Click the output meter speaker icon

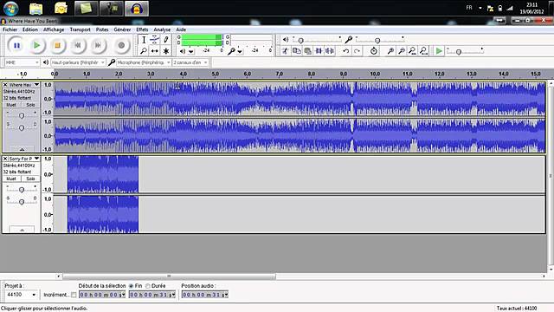[x=183, y=51]
